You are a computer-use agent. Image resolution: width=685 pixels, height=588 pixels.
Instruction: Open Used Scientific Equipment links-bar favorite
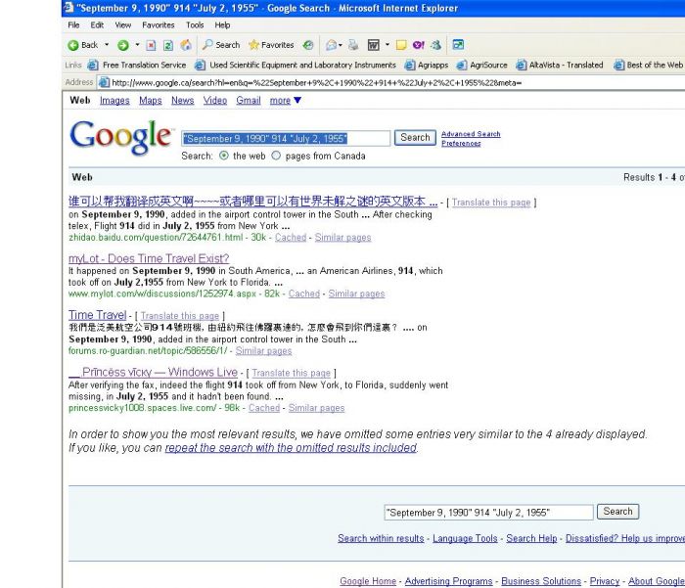click(296, 66)
